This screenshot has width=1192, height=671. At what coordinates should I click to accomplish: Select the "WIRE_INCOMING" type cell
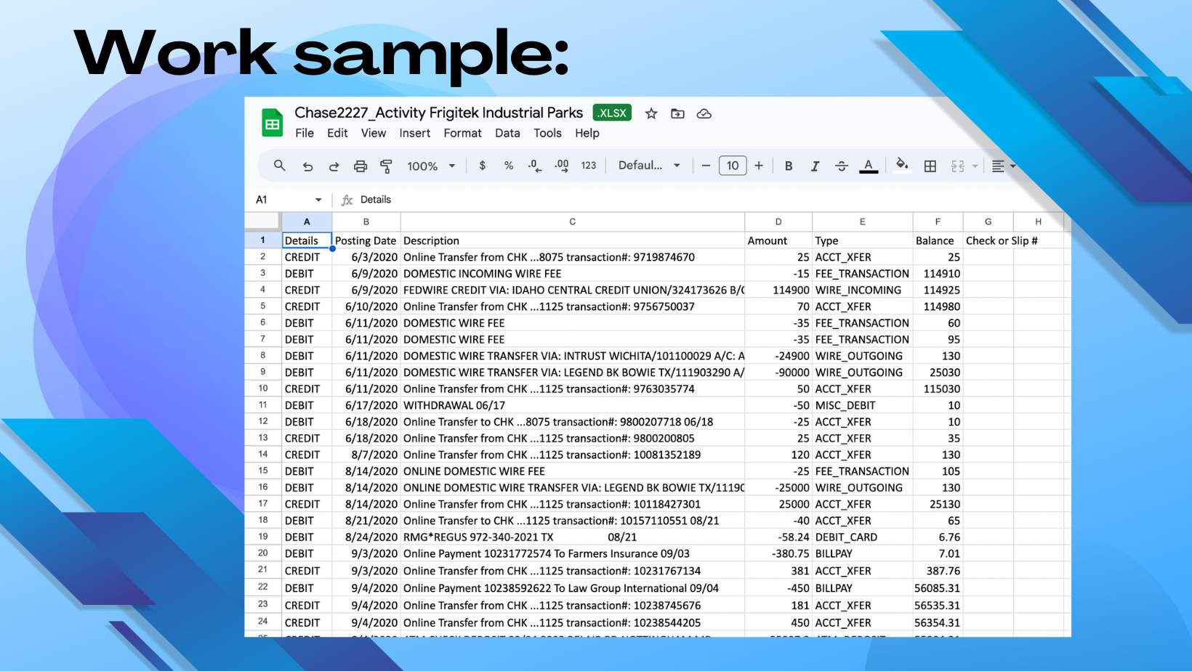tap(863, 290)
